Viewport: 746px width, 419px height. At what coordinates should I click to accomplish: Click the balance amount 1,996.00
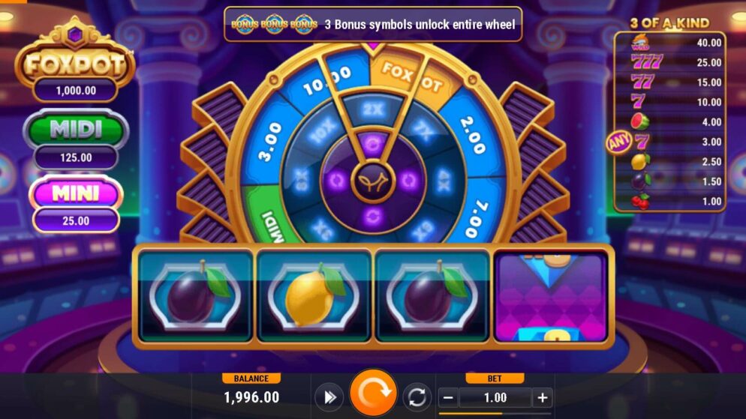coord(251,397)
